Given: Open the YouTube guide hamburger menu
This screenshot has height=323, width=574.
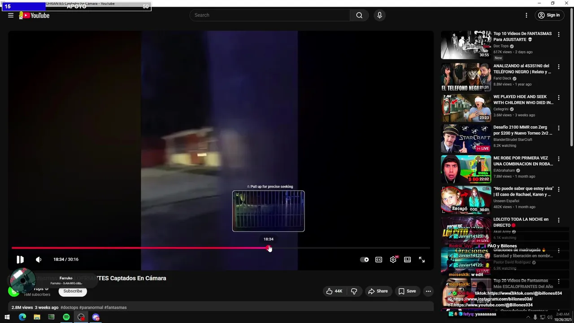Looking at the screenshot, I should [x=11, y=15].
